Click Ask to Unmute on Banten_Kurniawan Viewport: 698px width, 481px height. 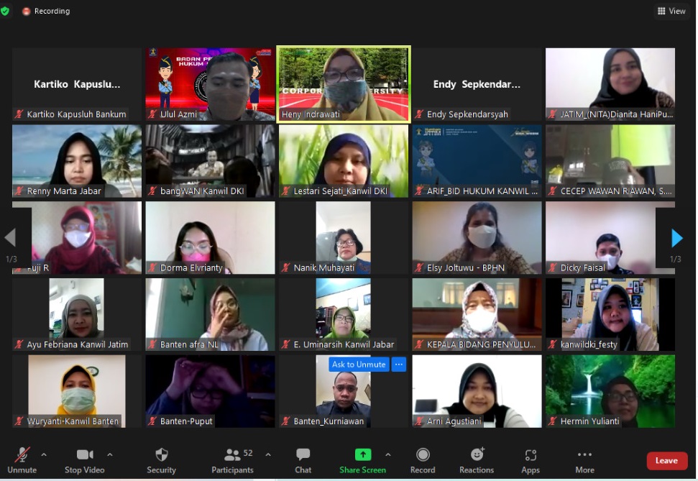[x=359, y=365]
